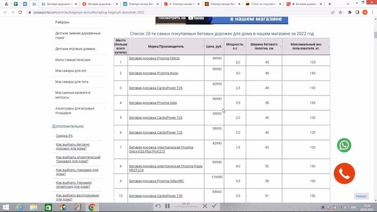Image resolution: width=377 pixels, height=212 pixels.
Task: Click the recording progress bar
Action: 186,207
